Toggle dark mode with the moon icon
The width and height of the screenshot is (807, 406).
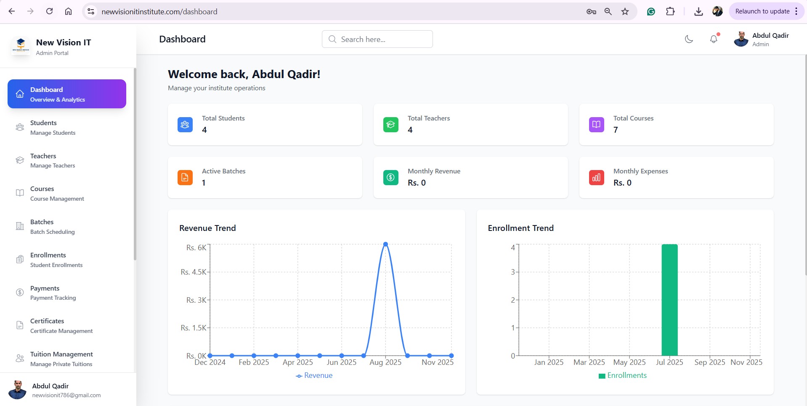pos(689,39)
